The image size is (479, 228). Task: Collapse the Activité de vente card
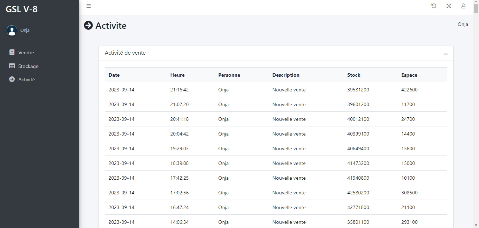point(446,54)
